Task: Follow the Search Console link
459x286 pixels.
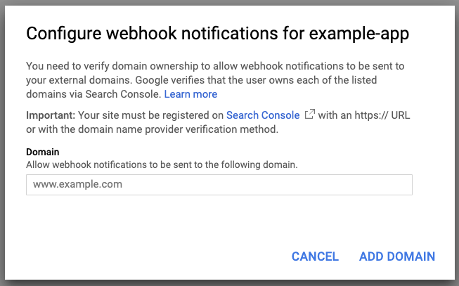Action: (x=262, y=115)
